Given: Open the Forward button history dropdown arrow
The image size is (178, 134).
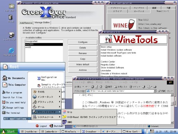Looking at the screenshot, I should (x=89, y=87).
